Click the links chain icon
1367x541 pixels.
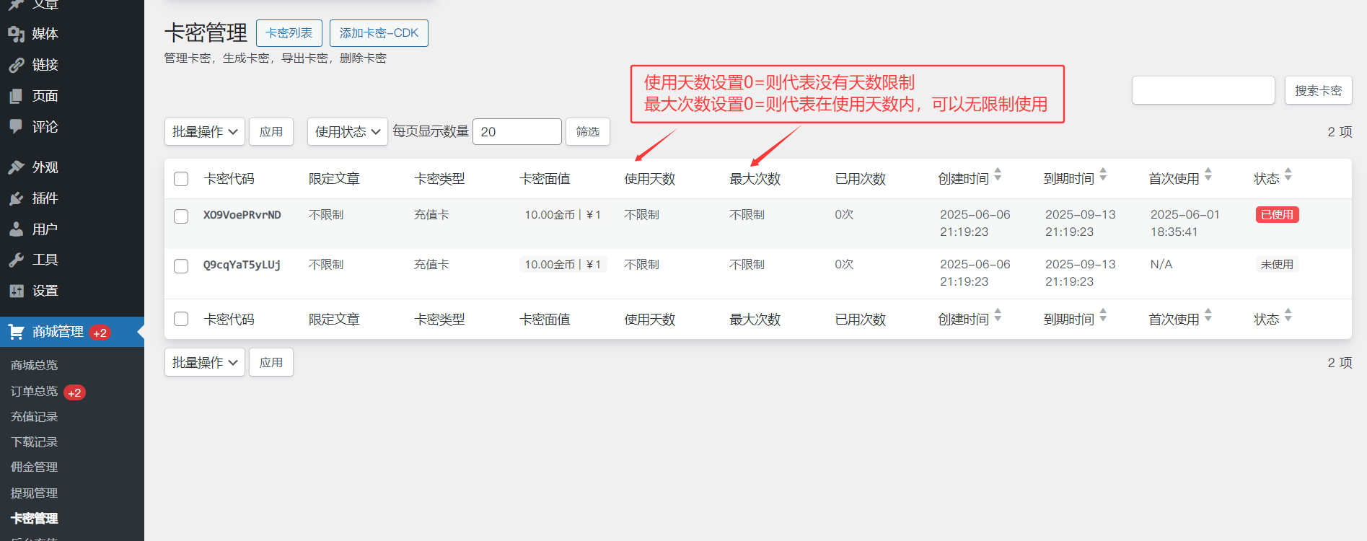pos(16,65)
